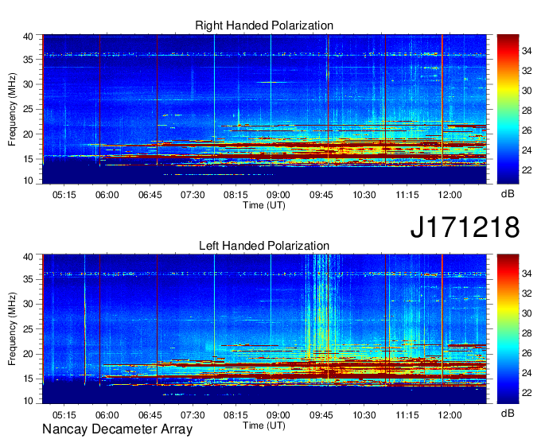
Task: Click the 20 MHz tick on Left Handed plot
Action: [x=29, y=354]
